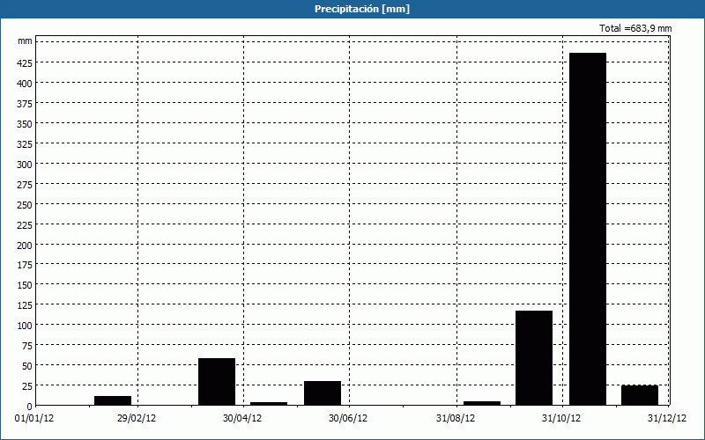Screen dimensions: 705x440
Task: Click the tallest bar for November
Action: [x=587, y=229]
